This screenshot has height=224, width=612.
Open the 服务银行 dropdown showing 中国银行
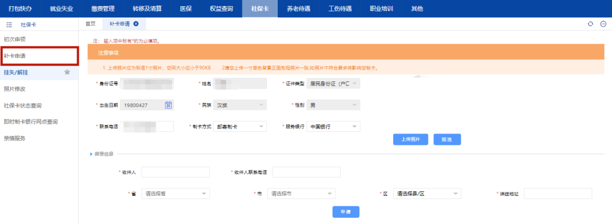[x=333, y=126]
